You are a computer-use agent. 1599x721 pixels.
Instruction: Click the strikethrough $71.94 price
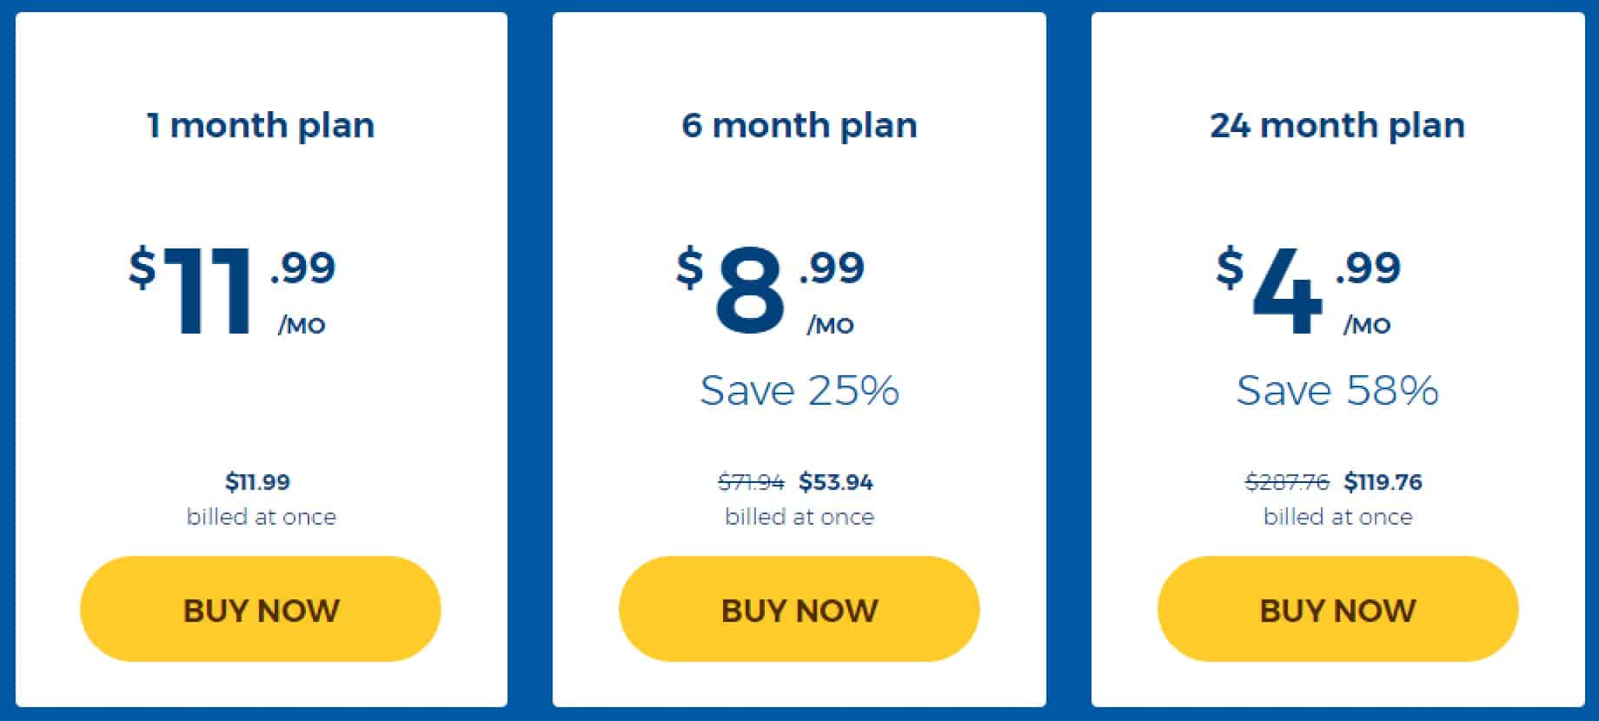point(751,481)
